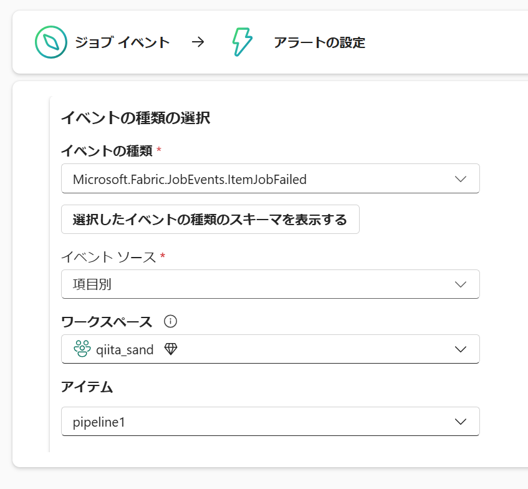Click the 項目別 text in event source
The image size is (528, 489).
[x=92, y=284]
